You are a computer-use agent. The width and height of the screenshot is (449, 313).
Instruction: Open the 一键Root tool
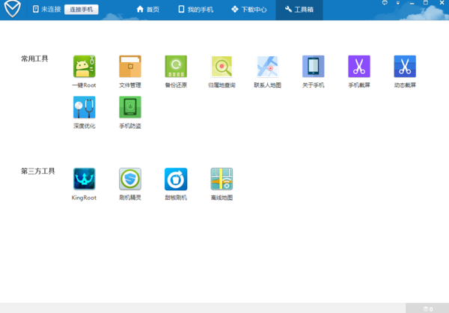(x=84, y=67)
